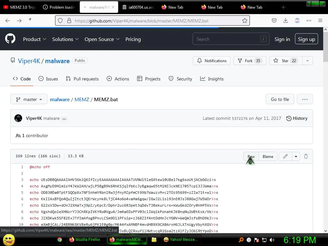Expand the Solutions menu

click(x=65, y=39)
